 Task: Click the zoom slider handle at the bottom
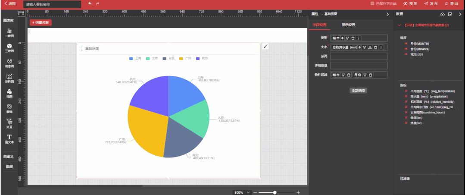(275, 192)
